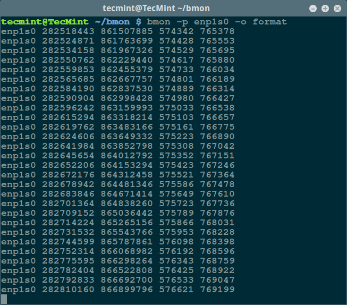Click the value 769199 in last row
Screen dimensions: 347x305
click(217, 290)
